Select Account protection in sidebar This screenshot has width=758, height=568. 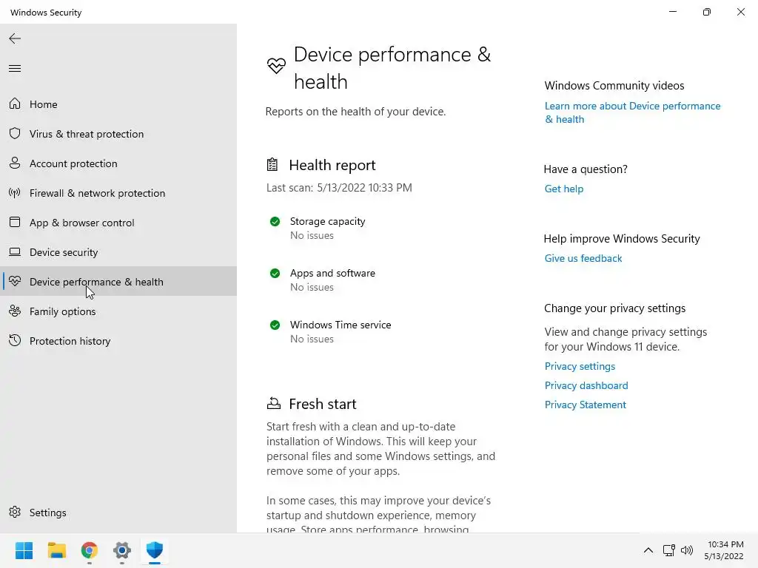[x=118, y=163]
